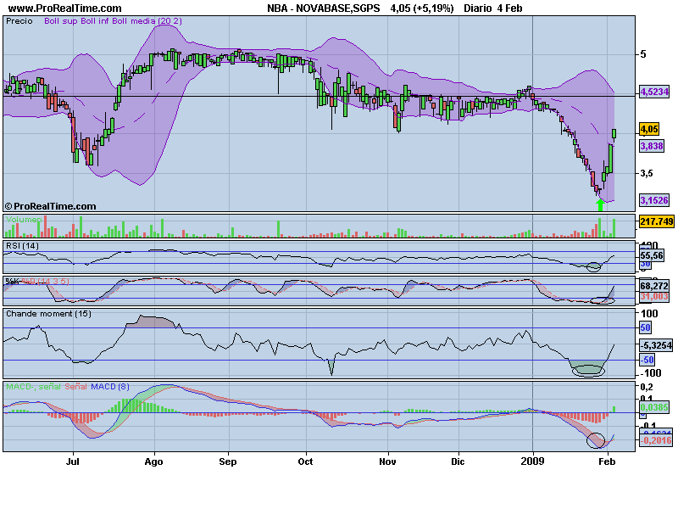Click the Bollinger indicator legend (20 2)
The width and height of the screenshot is (678, 509).
(113, 21)
